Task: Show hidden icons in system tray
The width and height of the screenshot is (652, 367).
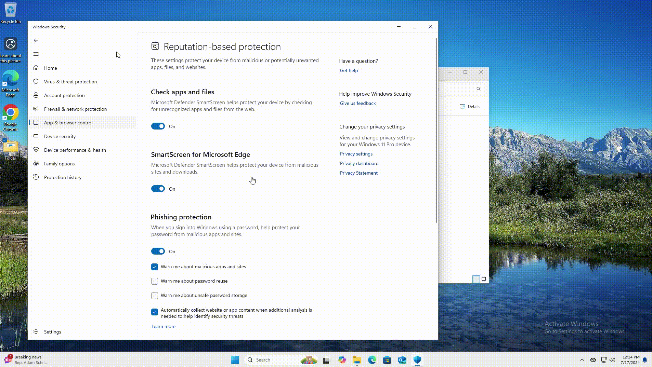Action: pyautogui.click(x=582, y=360)
